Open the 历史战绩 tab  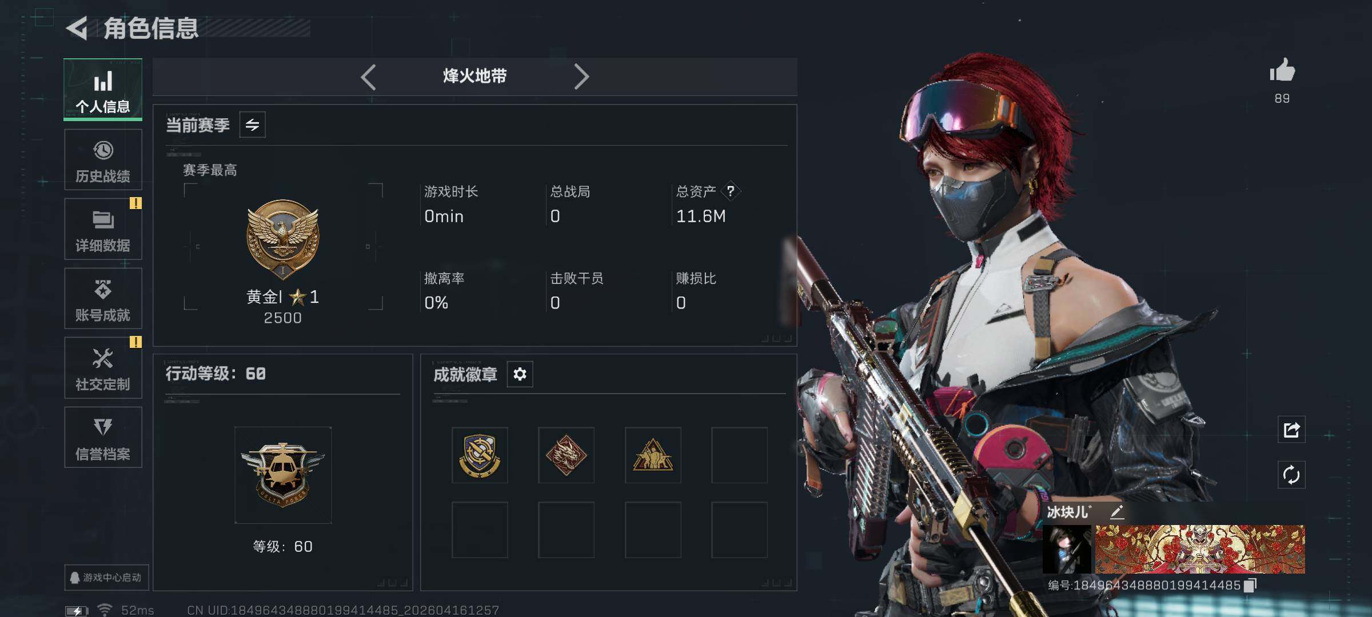(x=103, y=160)
